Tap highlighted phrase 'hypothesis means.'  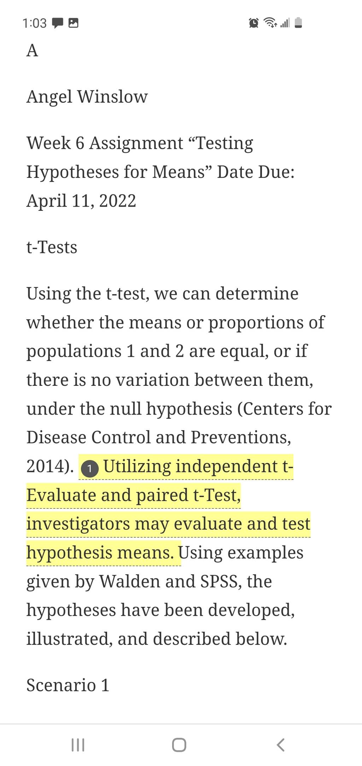(100, 553)
